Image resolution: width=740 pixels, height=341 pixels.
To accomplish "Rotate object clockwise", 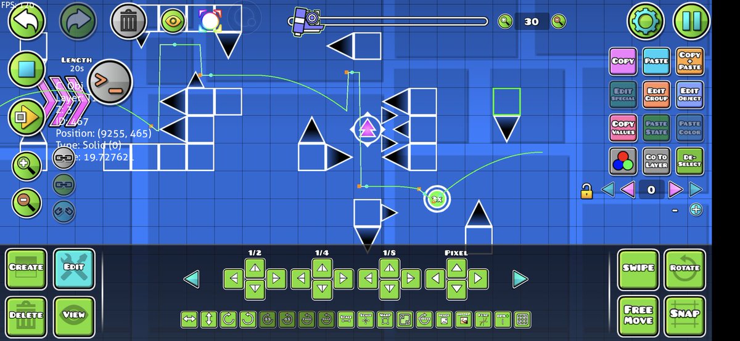I will (x=228, y=319).
